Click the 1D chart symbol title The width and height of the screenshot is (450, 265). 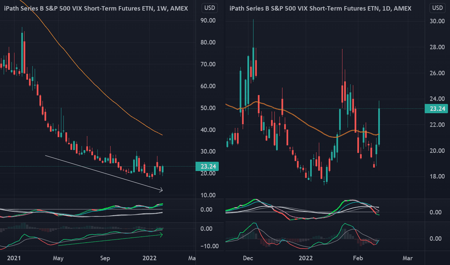pyautogui.click(x=320, y=9)
